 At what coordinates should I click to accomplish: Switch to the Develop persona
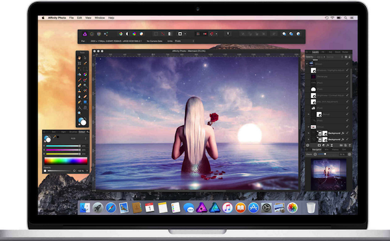tap(99, 34)
